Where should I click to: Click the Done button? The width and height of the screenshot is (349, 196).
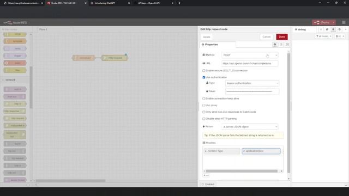282,37
